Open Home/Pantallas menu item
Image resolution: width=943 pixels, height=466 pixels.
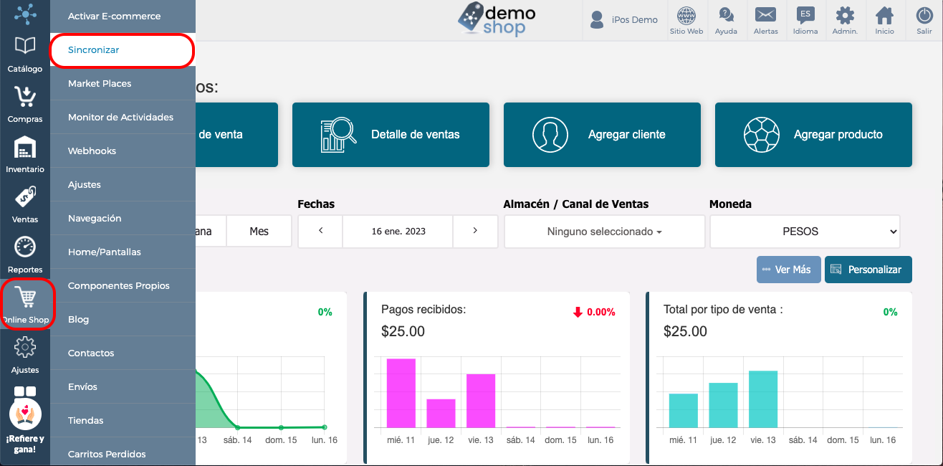[x=123, y=252]
